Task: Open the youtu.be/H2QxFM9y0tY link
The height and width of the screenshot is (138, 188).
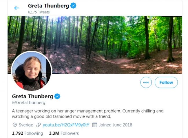Action: 66,125
